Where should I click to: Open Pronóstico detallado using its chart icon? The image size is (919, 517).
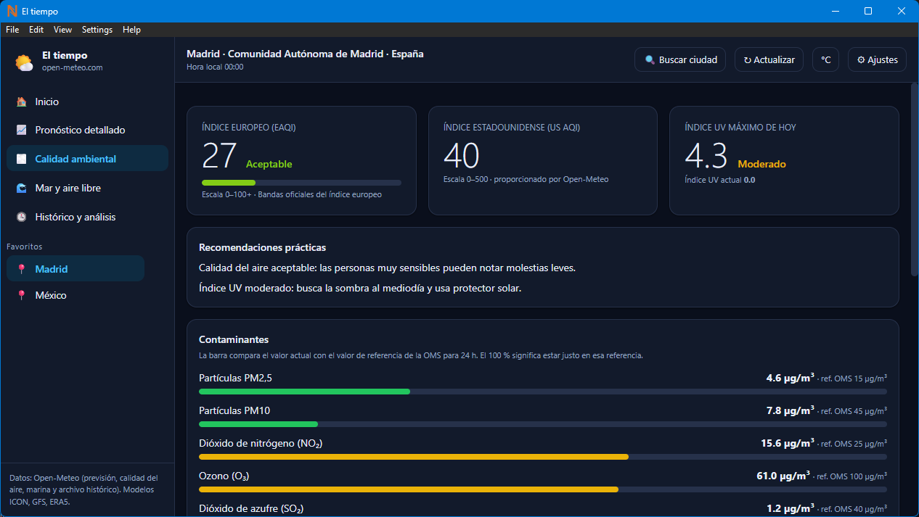(x=22, y=131)
